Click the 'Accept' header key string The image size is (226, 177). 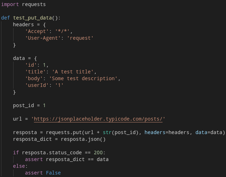point(37,32)
